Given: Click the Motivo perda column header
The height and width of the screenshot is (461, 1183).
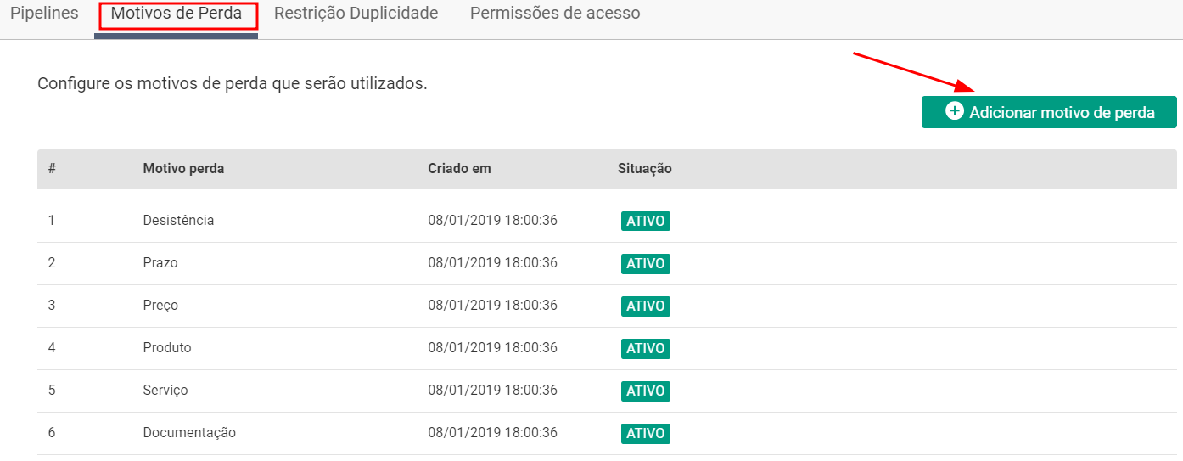Looking at the screenshot, I should pos(183,169).
